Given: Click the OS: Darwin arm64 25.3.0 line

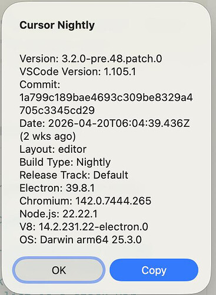Looking at the screenshot, I should tap(81, 240).
